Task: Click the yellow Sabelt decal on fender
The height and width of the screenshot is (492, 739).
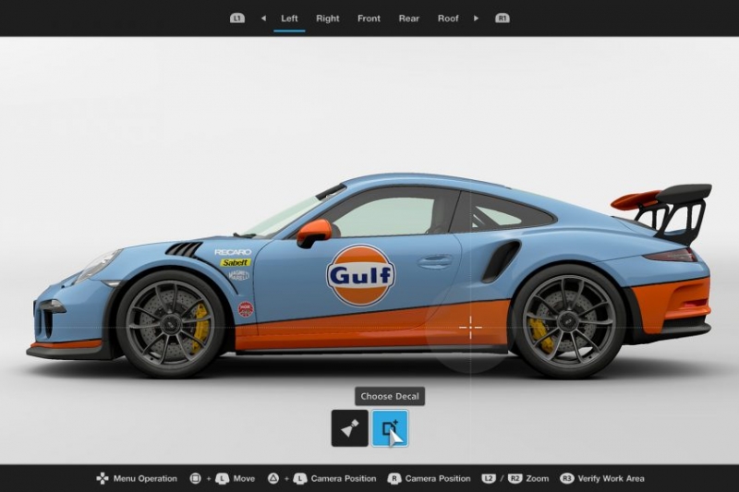Action: tap(236, 262)
